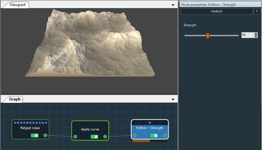Click the first blue parameter dot on Ridged noise
This screenshot has width=262, height=150.
coord(15,123)
